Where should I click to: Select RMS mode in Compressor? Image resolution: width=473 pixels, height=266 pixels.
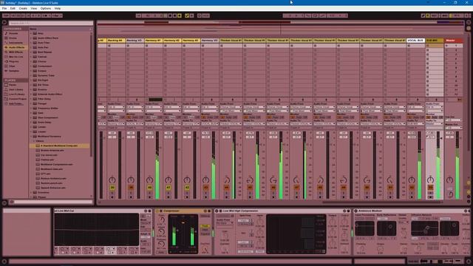[x=205, y=230]
